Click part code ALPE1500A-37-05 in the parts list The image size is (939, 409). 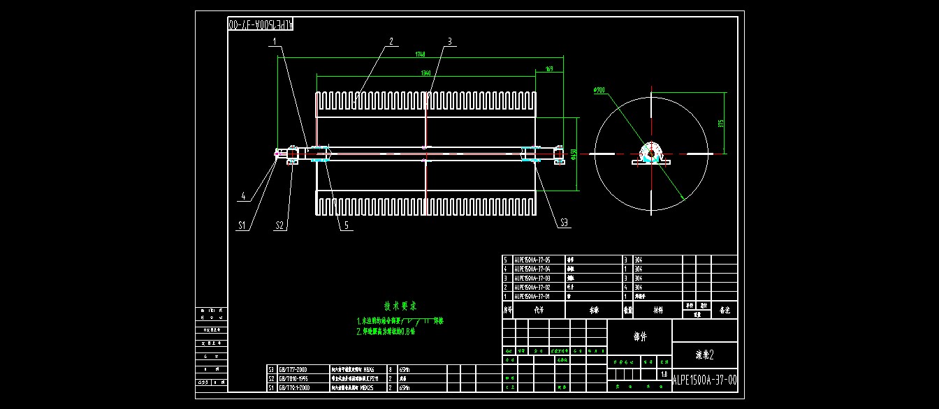532,259
